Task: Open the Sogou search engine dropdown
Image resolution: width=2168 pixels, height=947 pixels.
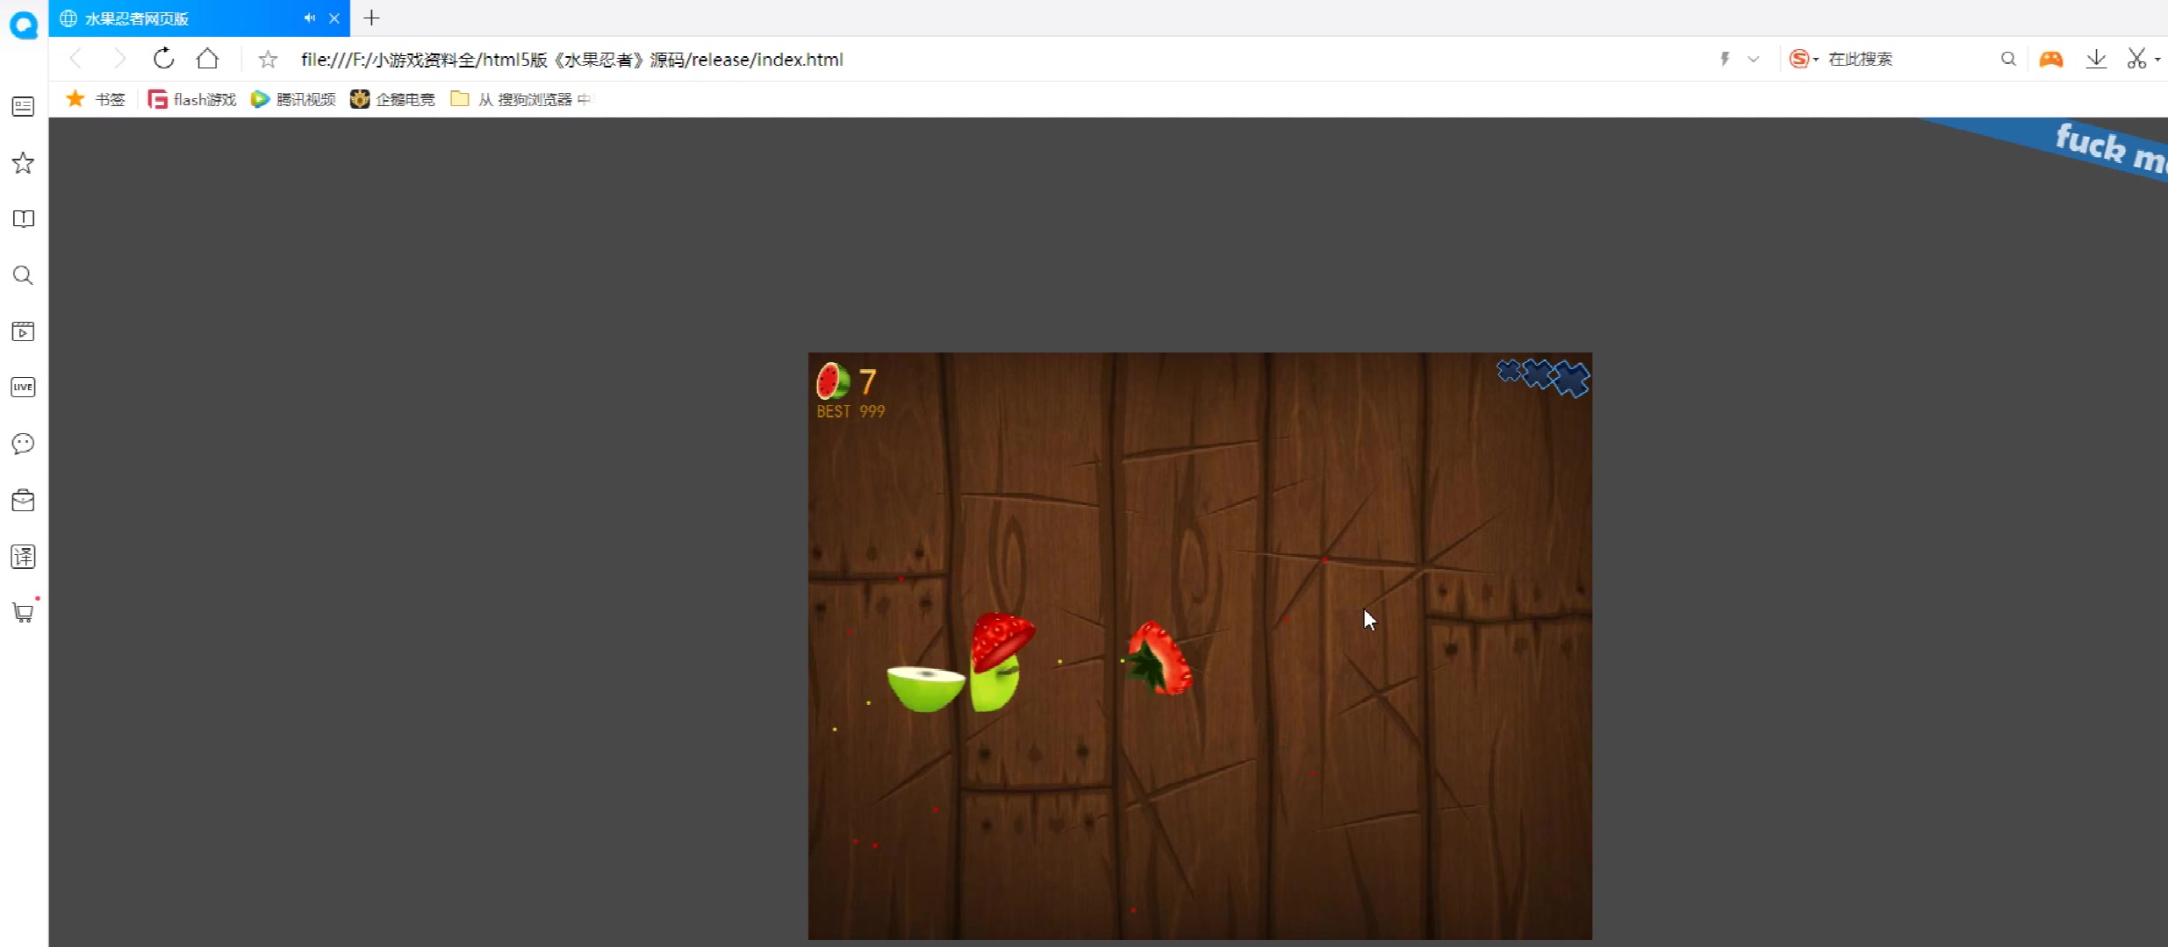Action: 1804,59
